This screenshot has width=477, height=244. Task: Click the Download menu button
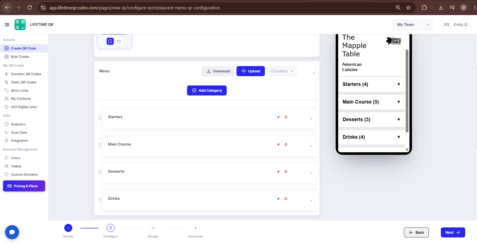pos(218,71)
